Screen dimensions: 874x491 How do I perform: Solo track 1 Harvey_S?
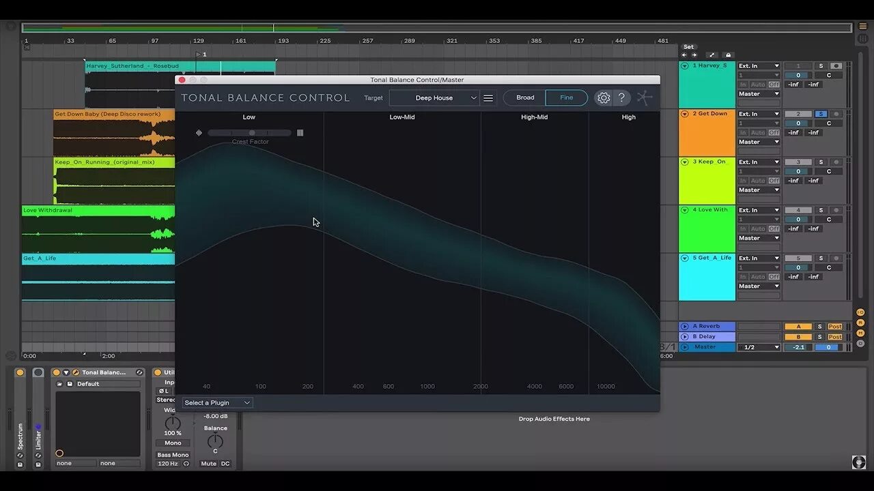(x=821, y=66)
